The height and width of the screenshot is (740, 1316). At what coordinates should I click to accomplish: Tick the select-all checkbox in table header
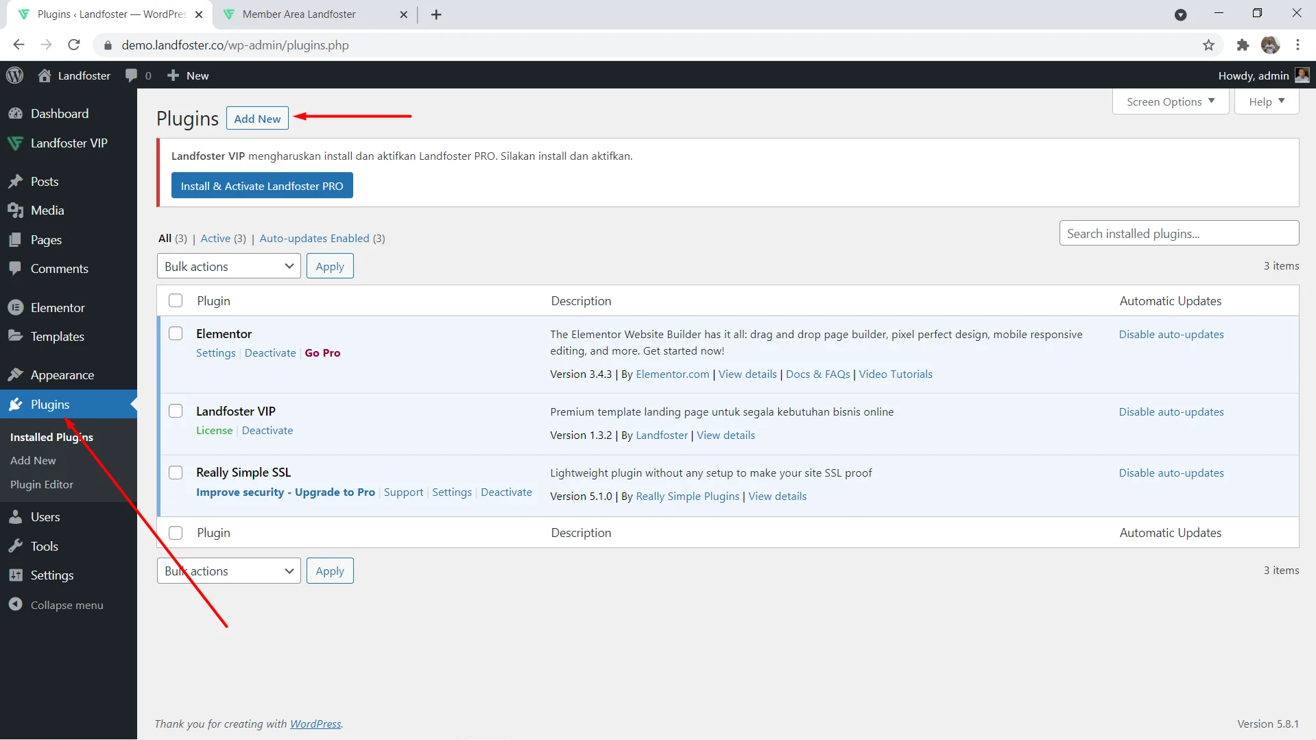[176, 300]
